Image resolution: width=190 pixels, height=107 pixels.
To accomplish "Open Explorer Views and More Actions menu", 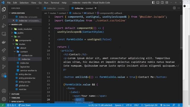I will [38, 8].
